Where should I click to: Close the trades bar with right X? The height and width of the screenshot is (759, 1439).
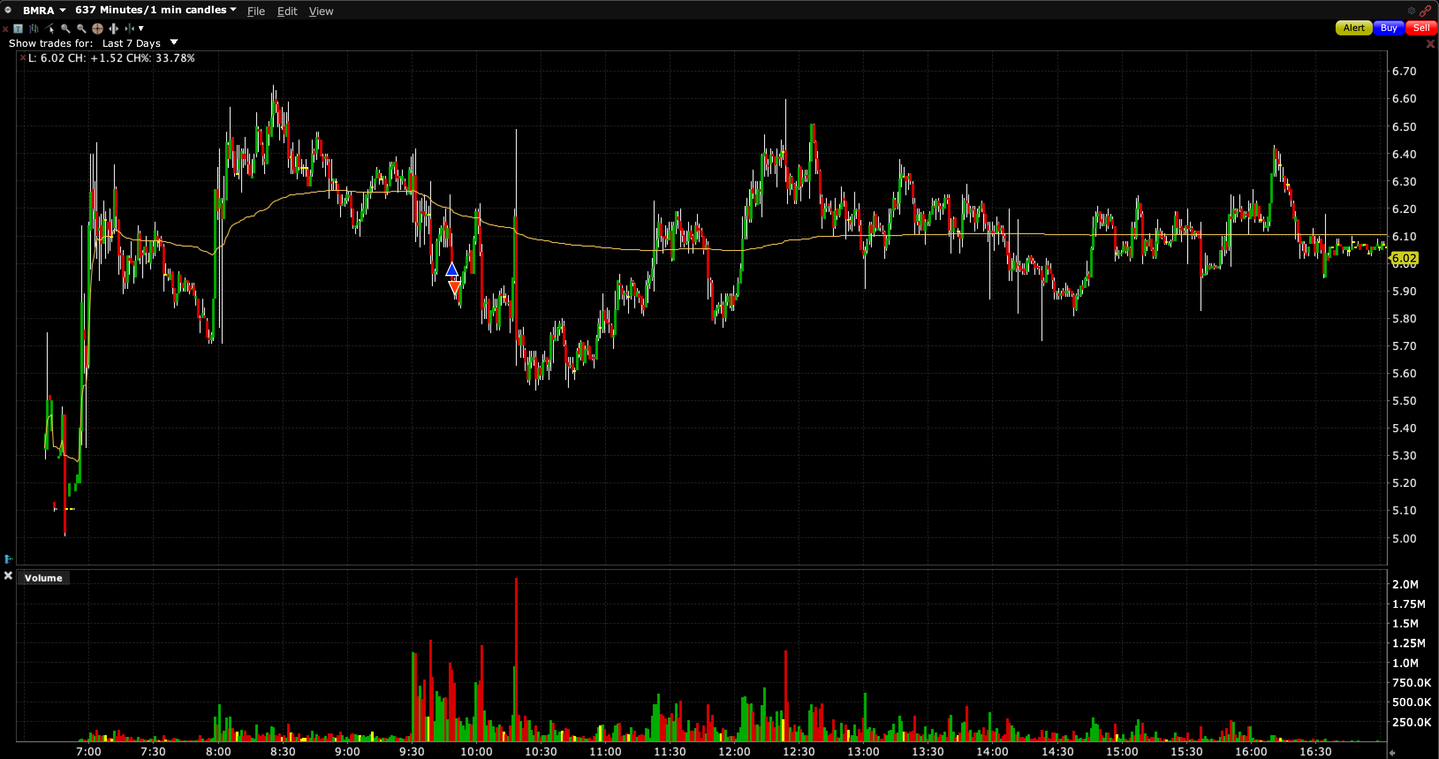pos(1430,44)
